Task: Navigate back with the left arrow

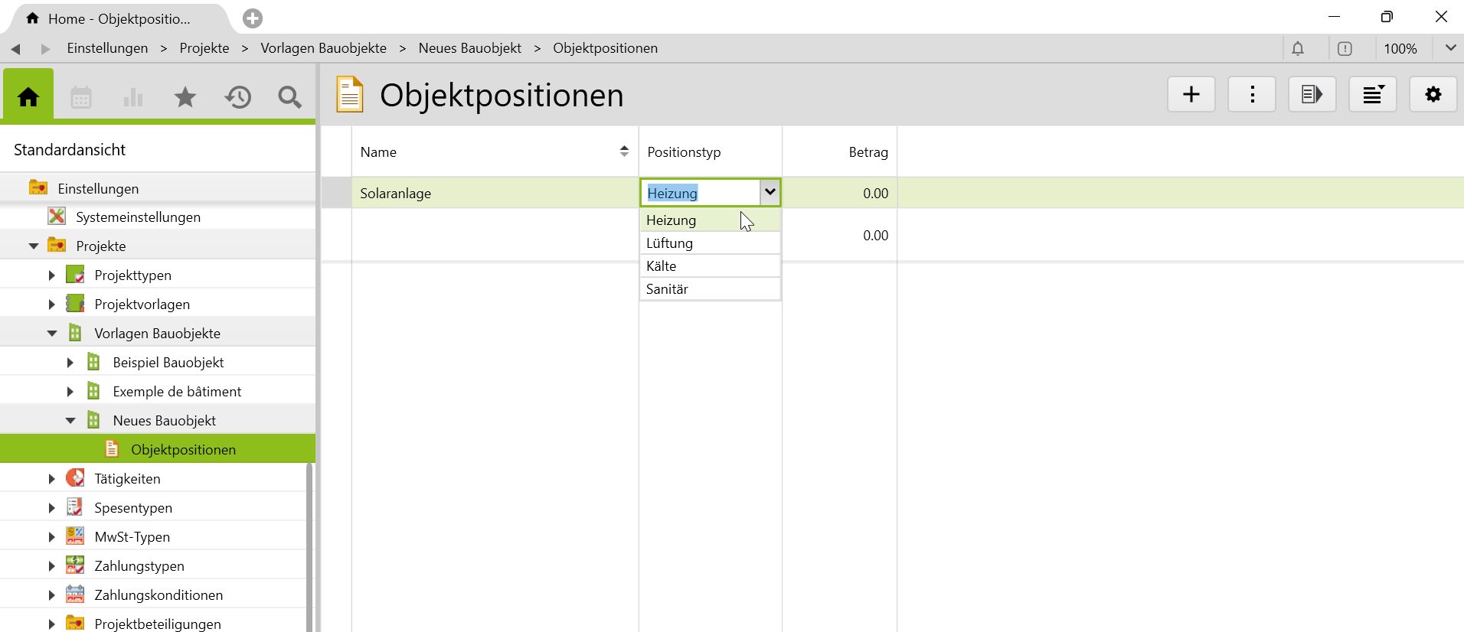Action: 15,48
